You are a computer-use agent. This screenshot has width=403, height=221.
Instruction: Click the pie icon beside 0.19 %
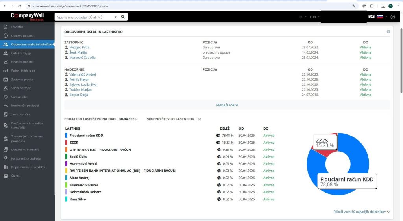coord(219,149)
